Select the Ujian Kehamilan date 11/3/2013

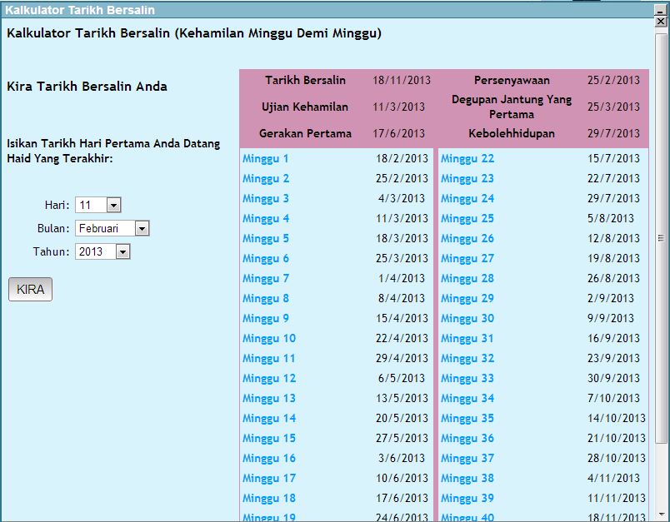coord(398,107)
